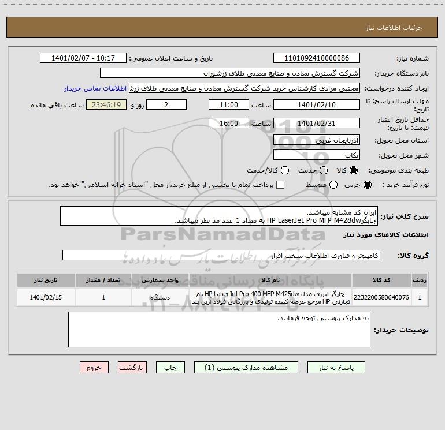Select the جزیی purchase type radio

[368, 185]
